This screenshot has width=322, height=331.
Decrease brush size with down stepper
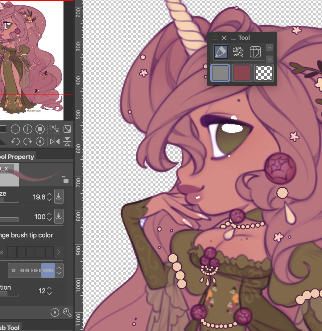point(49,199)
